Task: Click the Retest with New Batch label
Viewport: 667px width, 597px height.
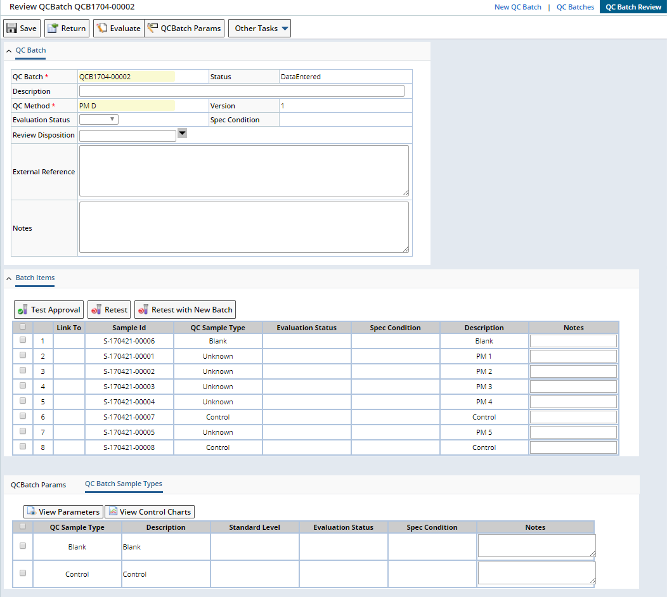Action: pos(192,310)
